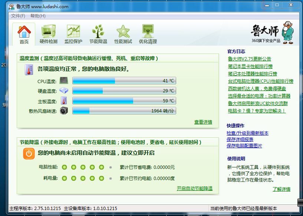Click the 快捷操作 heading
The image size is (303, 216).
[x=236, y=126]
